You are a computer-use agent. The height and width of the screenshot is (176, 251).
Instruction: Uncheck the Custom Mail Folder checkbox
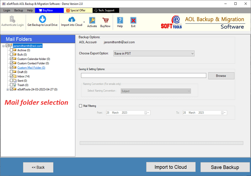point(11,67)
